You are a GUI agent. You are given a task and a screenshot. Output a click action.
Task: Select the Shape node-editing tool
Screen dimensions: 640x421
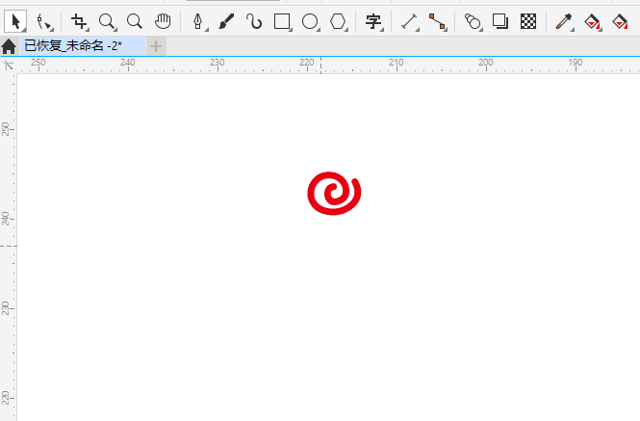tap(44, 21)
